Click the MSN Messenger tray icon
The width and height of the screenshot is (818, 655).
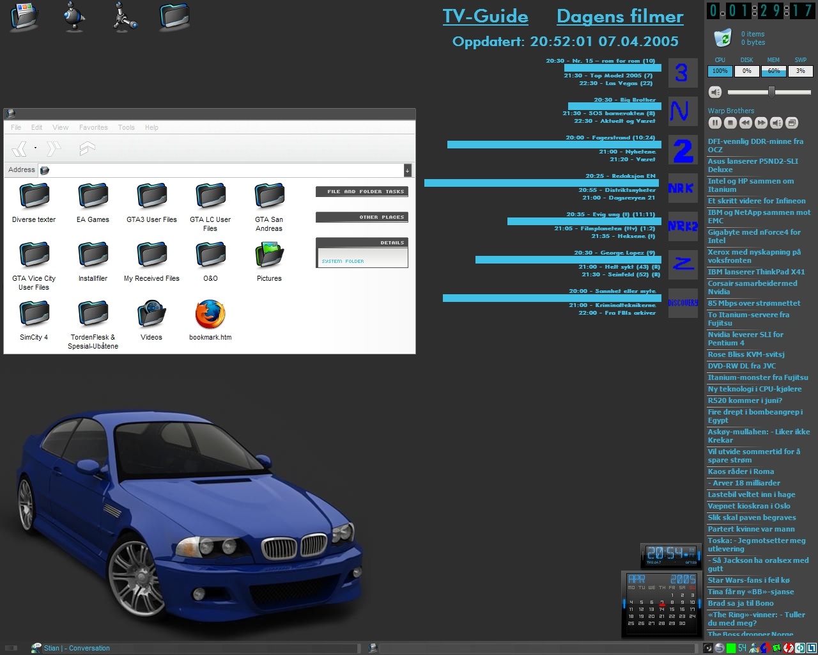pyautogui.click(x=753, y=648)
